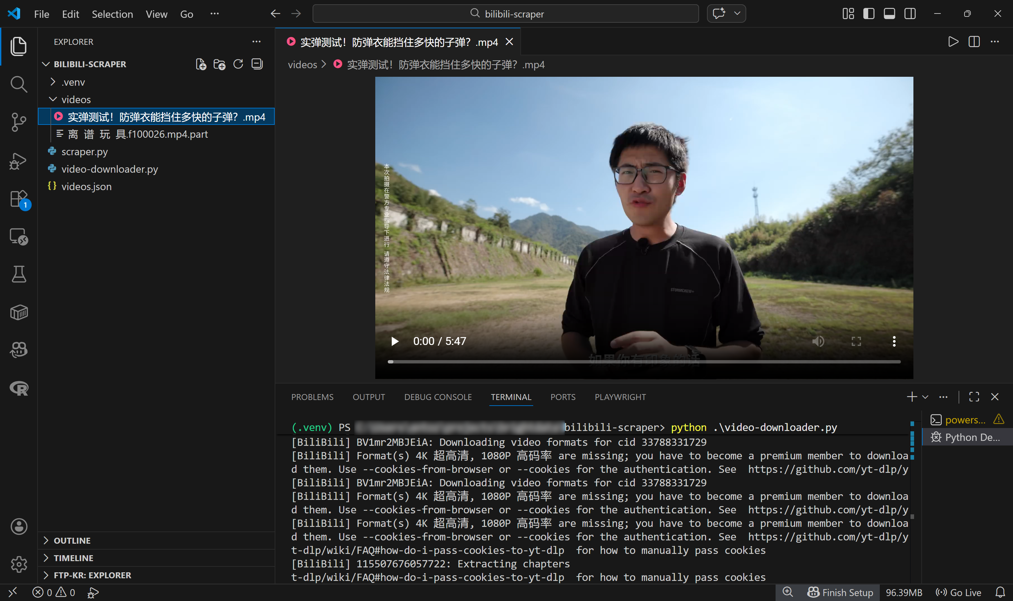This screenshot has height=601, width=1013.
Task: Open the Source Control view
Action: tap(19, 122)
